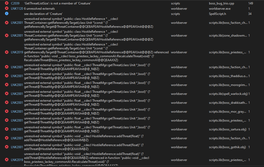The height and width of the screenshot is (167, 264).
Task: Select "see declaration of 'Creature'" text
Action: coord(43,14)
